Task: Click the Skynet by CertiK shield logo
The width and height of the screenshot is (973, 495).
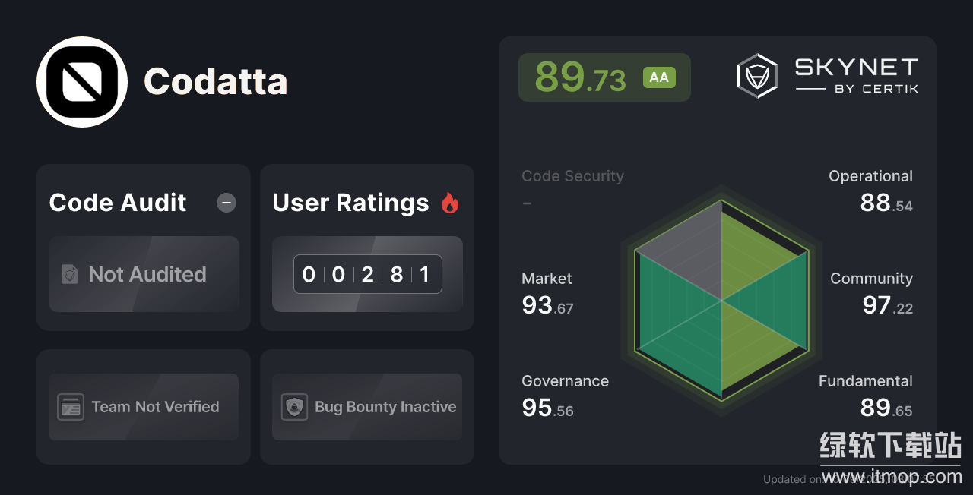Action: (757, 76)
